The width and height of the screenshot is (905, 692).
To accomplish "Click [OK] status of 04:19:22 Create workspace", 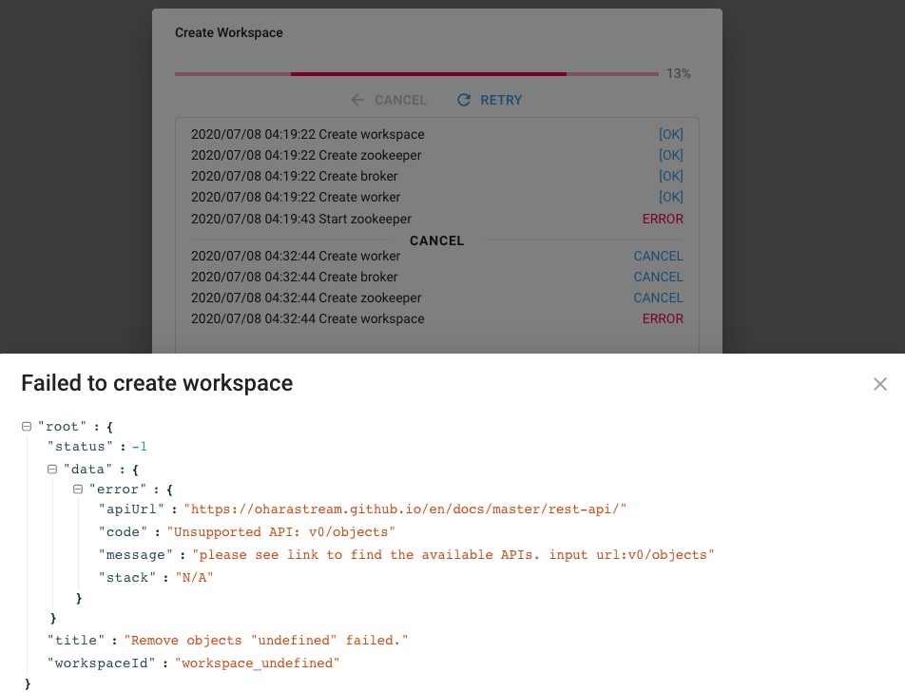I will (x=671, y=134).
